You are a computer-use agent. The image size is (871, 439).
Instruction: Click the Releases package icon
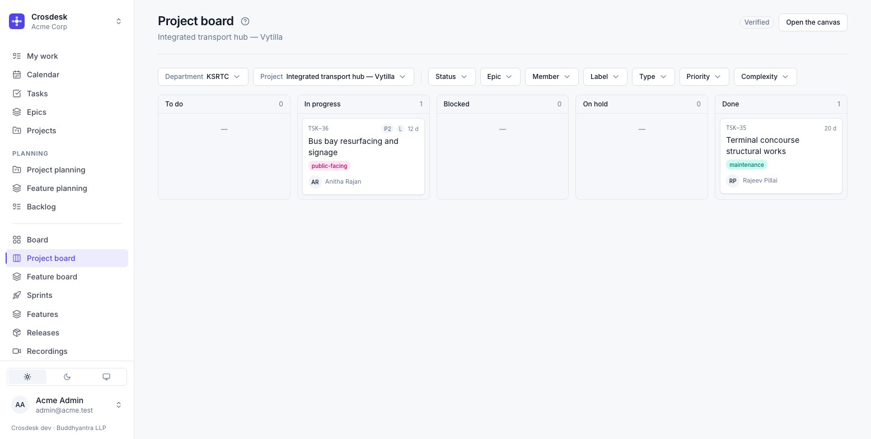(17, 333)
